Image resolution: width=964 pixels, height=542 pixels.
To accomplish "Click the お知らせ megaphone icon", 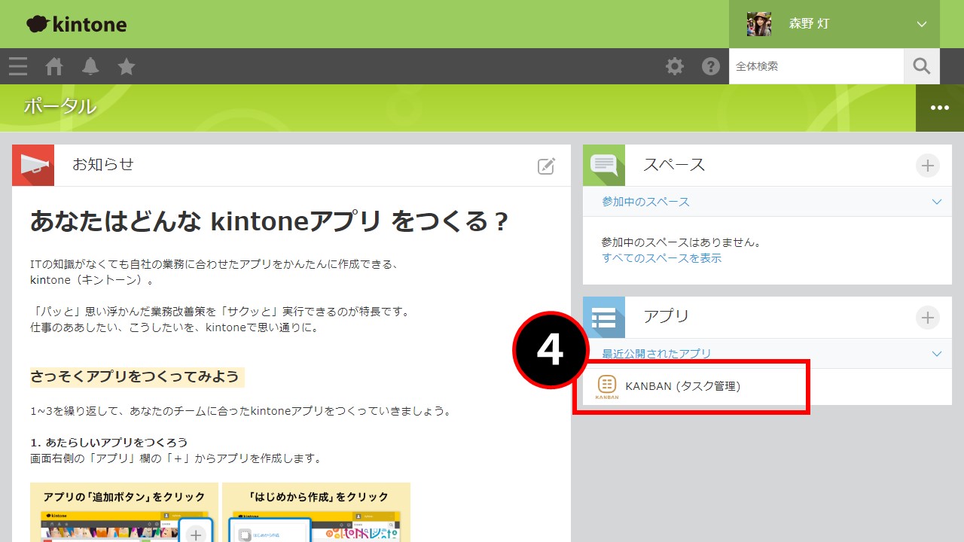I will point(33,165).
